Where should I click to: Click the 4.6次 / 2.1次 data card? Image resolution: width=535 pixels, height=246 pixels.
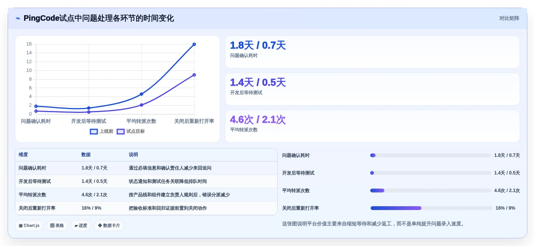pyautogui.click(x=372, y=126)
